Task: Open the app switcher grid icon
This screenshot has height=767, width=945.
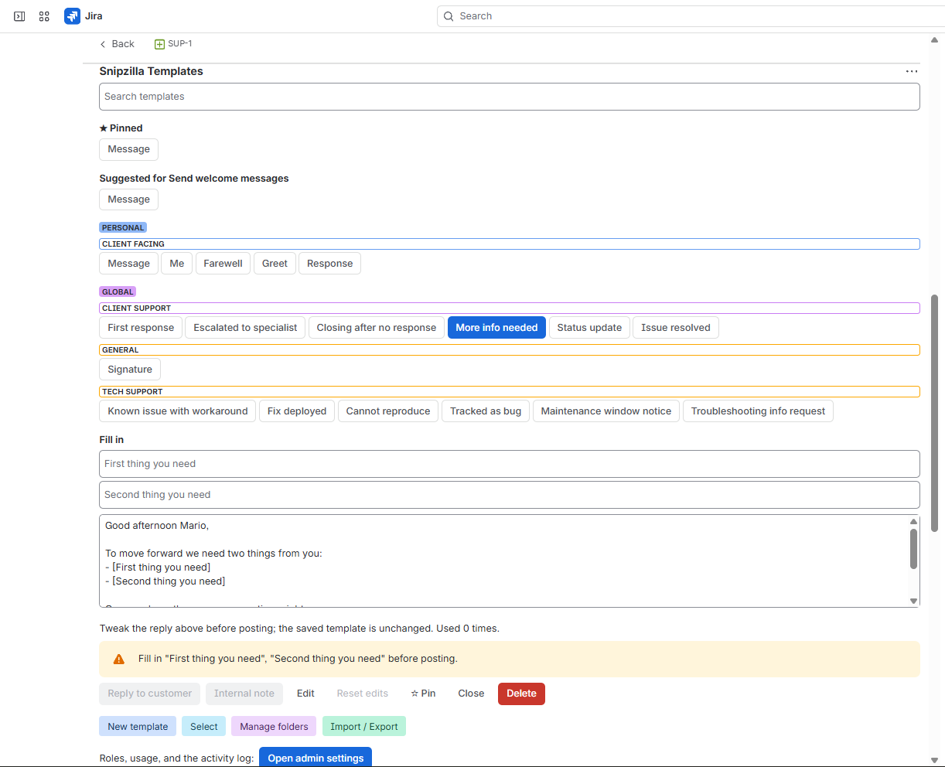Action: (44, 16)
